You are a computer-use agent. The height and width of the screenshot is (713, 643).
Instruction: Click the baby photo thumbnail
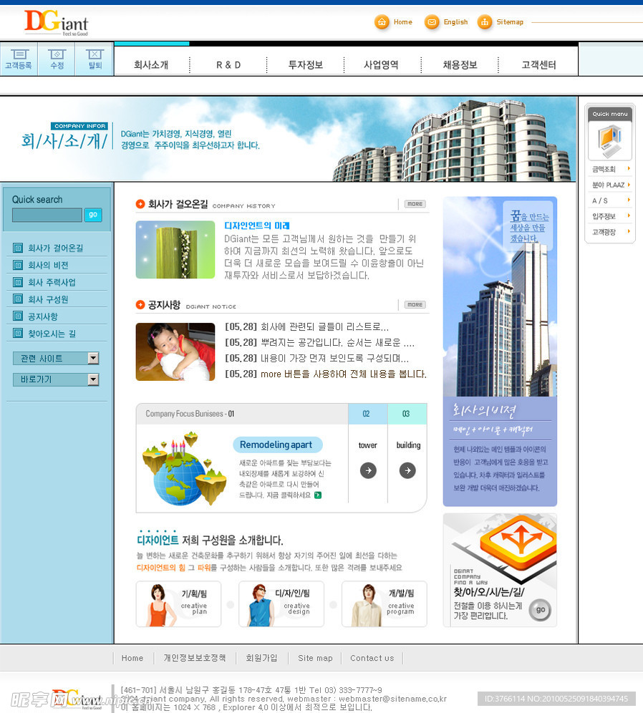coord(175,352)
